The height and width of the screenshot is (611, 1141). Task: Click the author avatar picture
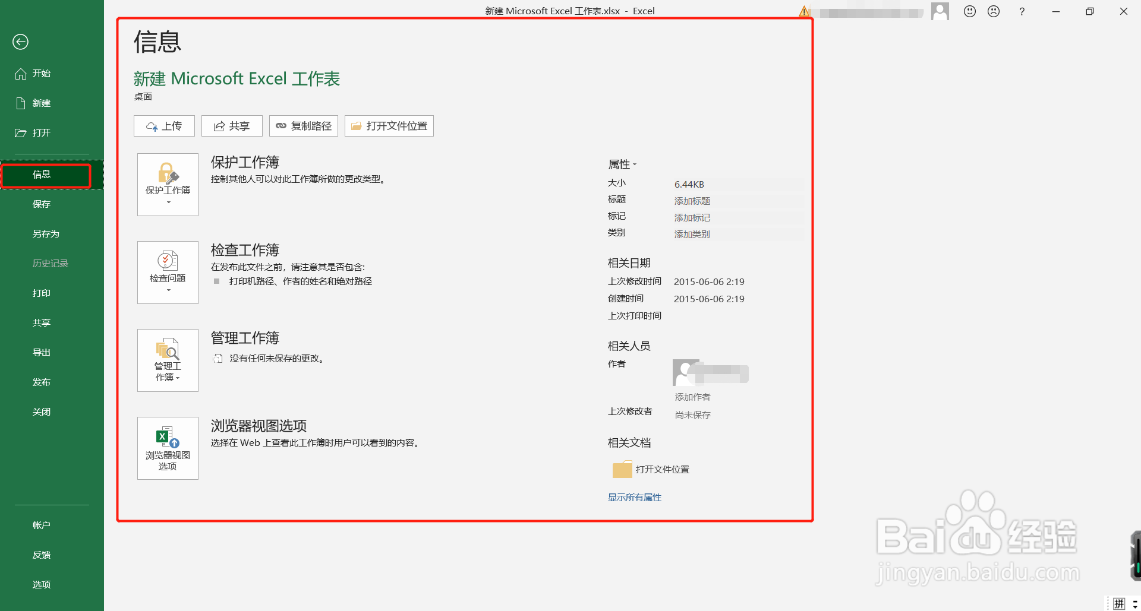pyautogui.click(x=685, y=373)
